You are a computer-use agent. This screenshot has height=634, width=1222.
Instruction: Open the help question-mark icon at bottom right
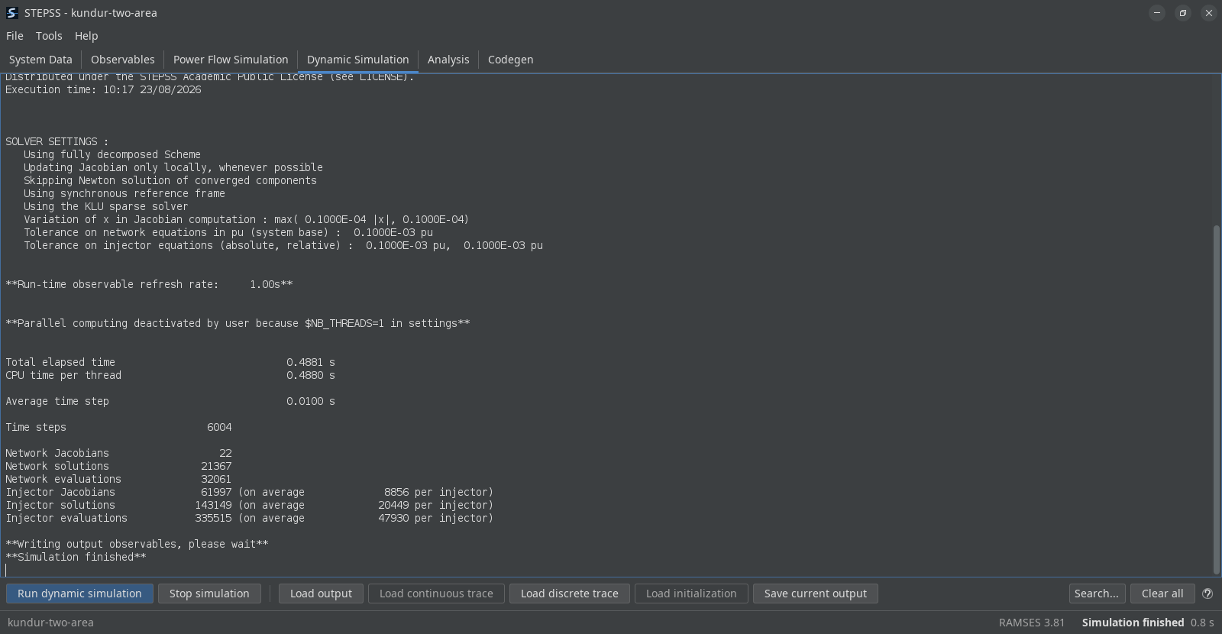coord(1207,594)
